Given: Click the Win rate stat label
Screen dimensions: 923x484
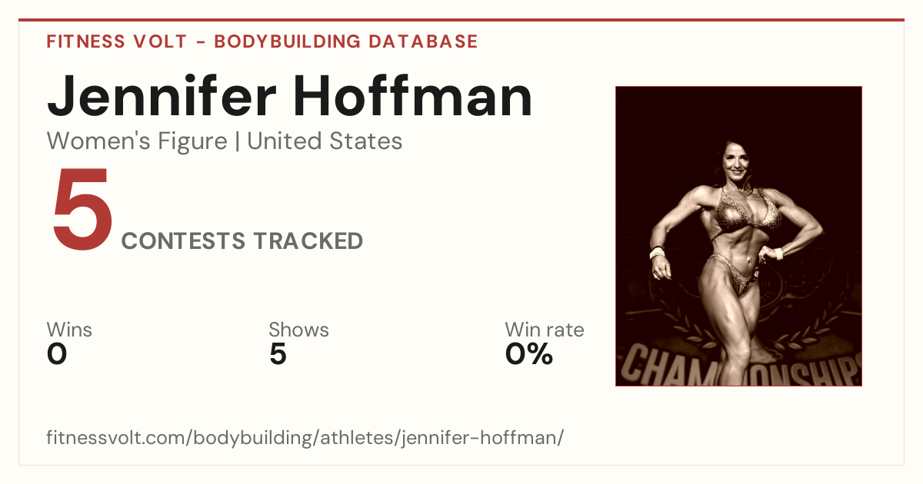Looking at the screenshot, I should [545, 330].
